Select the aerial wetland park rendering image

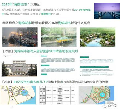tap(98, 37)
